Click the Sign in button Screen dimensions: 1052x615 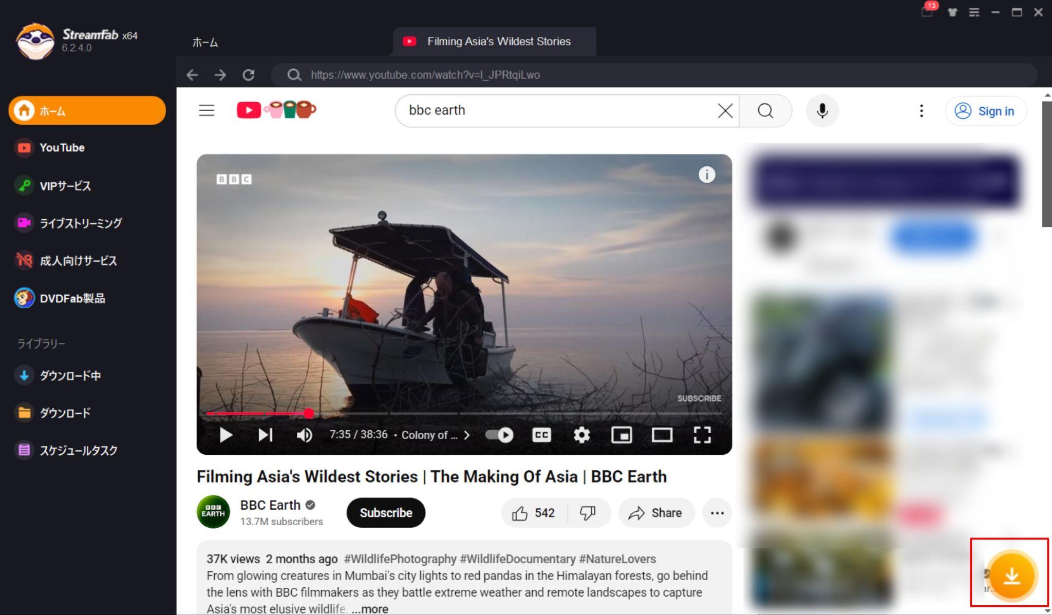[x=986, y=111]
